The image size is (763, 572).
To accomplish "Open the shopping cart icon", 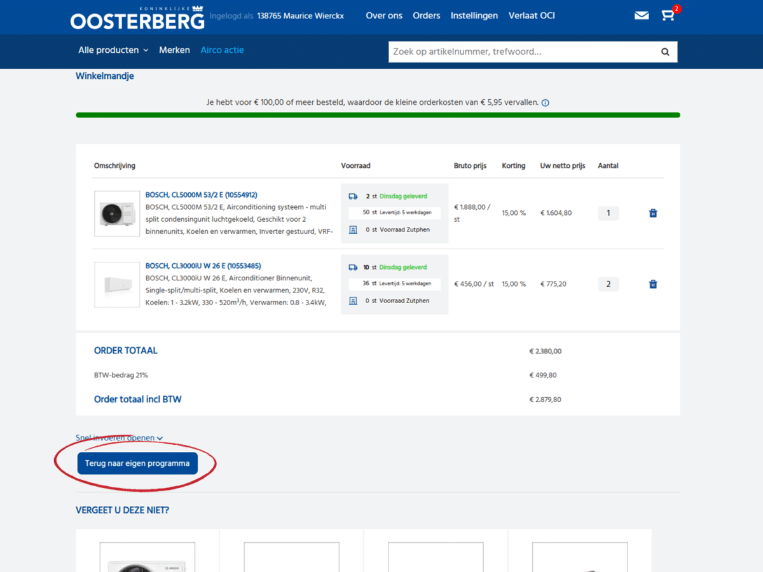I will point(668,15).
